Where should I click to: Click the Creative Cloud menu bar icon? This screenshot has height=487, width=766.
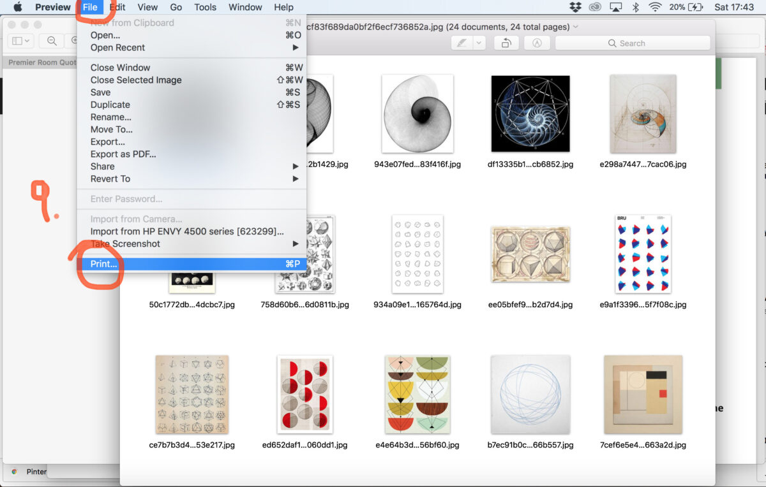[x=595, y=7]
